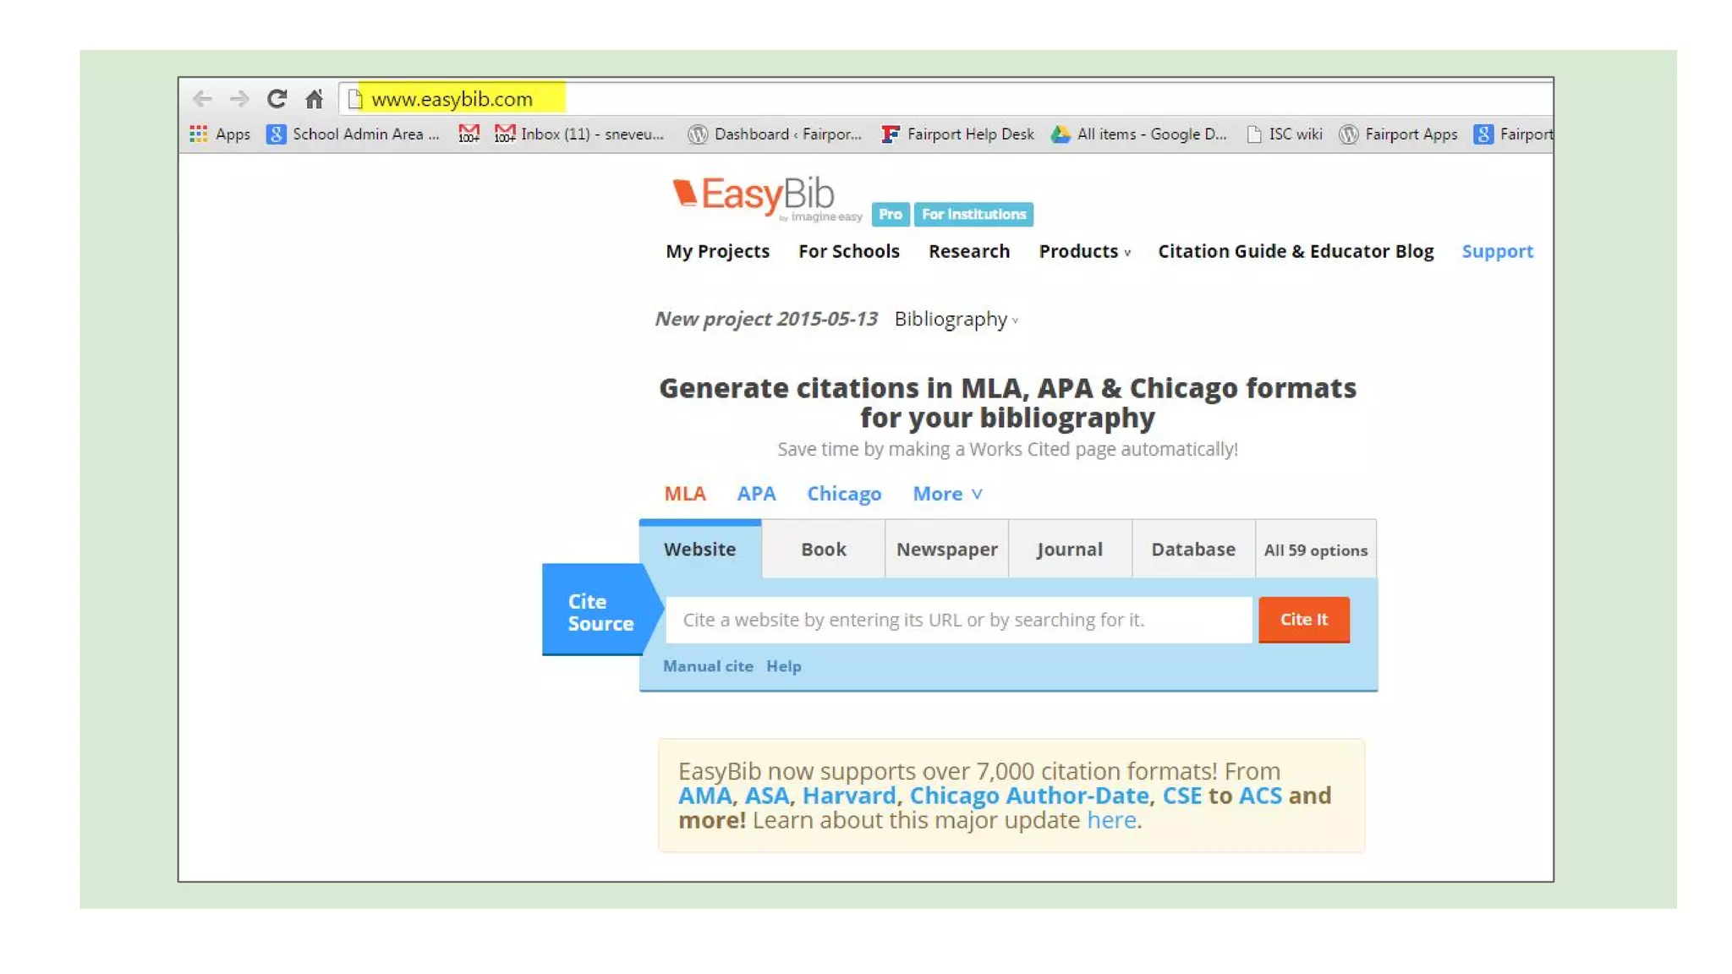Expand the Products menu

pos(1084,251)
